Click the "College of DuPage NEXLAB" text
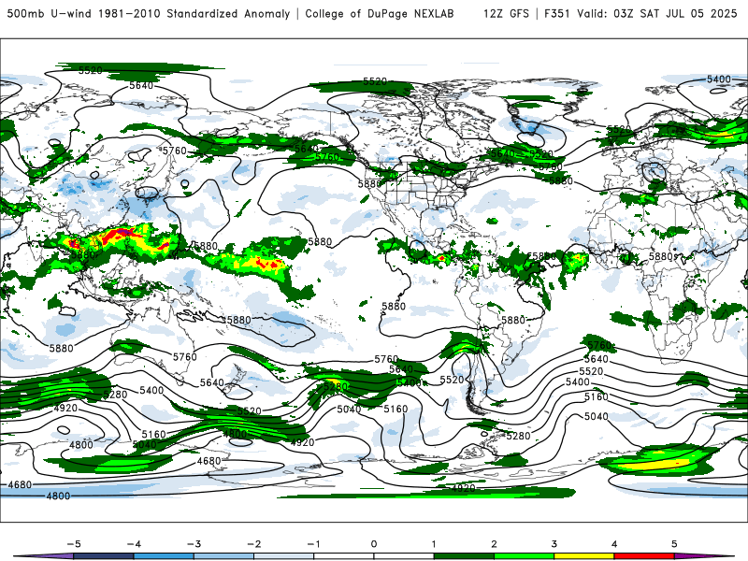Screen dimensions: 748x561 click(380, 13)
